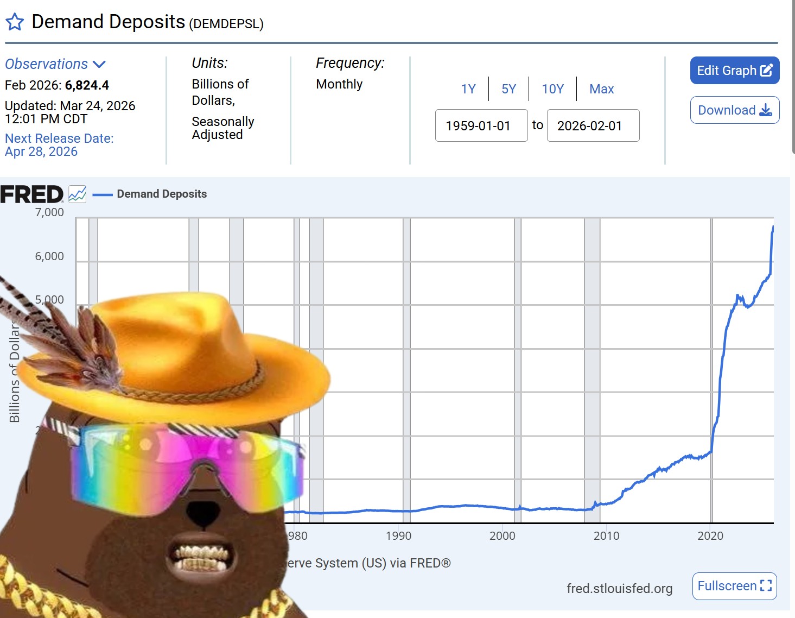Select the 1Y date range
Screen dimensions: 795x618
468,89
